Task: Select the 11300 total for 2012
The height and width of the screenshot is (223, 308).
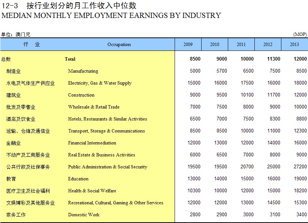Action: tap(273, 59)
